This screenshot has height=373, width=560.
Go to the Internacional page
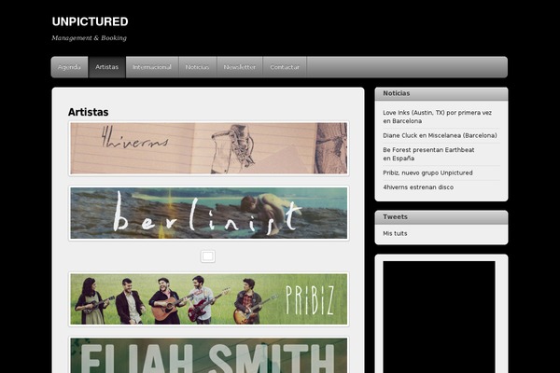click(152, 67)
